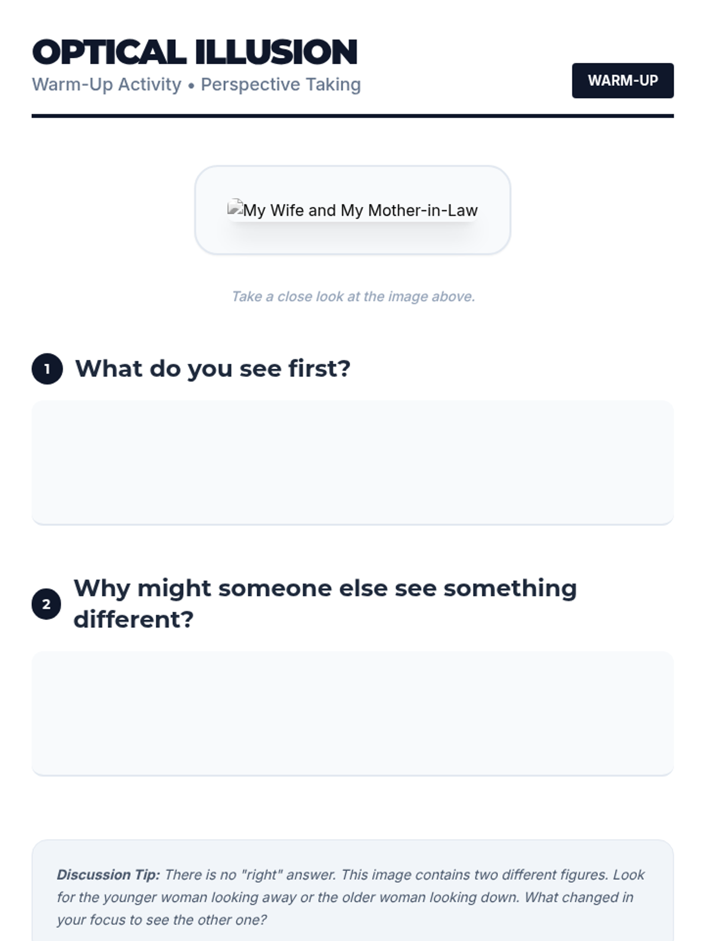Click the OPTICAL ILLUSION title heading
The height and width of the screenshot is (941, 705).
tap(194, 52)
